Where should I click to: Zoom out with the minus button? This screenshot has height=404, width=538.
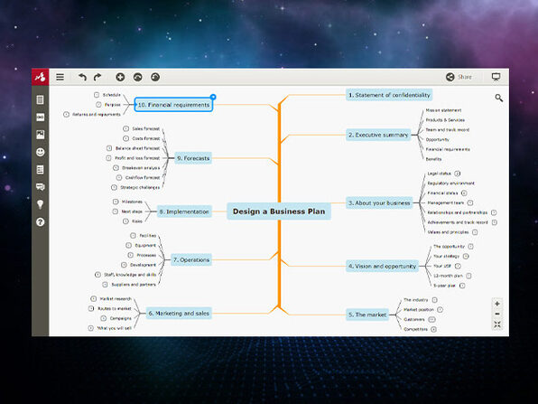pos(497,314)
